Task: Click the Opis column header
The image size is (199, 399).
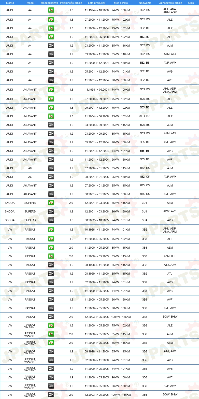Action: click(x=191, y=3)
